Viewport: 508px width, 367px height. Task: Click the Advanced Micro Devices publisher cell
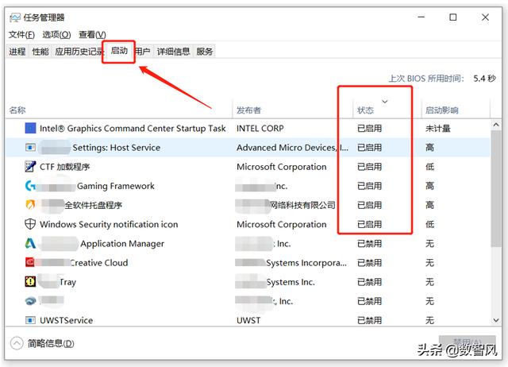click(293, 148)
